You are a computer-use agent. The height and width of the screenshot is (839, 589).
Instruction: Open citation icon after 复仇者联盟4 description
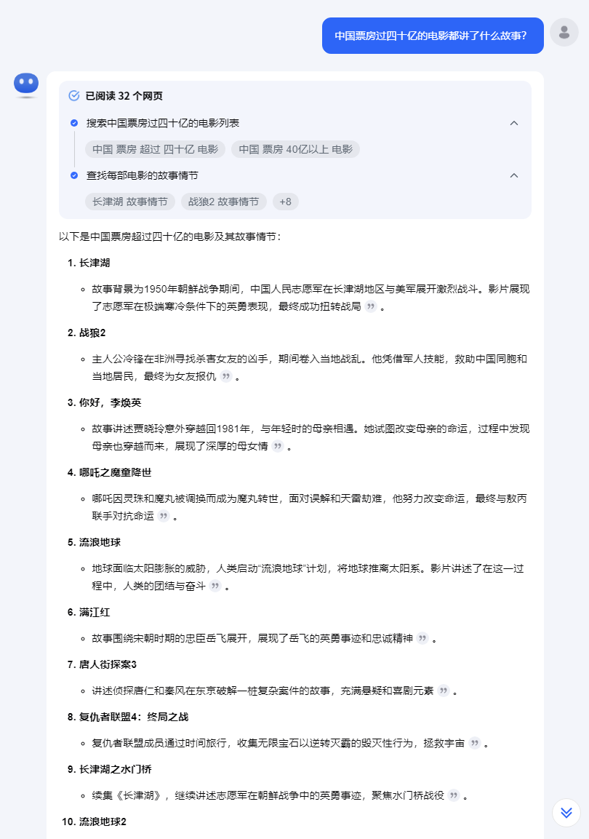(x=475, y=743)
